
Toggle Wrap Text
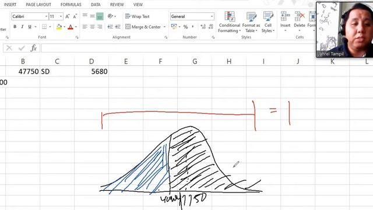138,16
